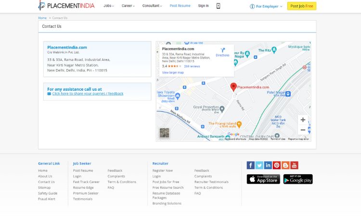Open Free Resume Search footer link
361x216 pixels.
tap(168, 188)
